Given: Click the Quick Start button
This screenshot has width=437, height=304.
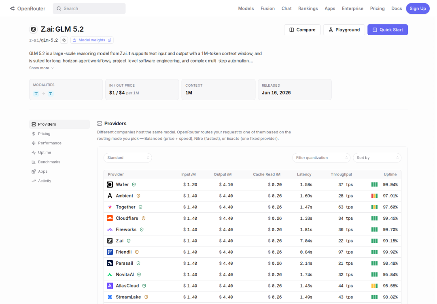Looking at the screenshot, I should tap(387, 30).
